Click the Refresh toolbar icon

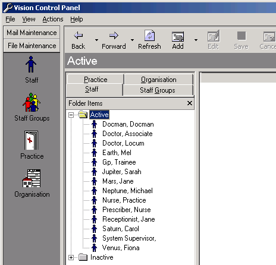click(x=149, y=36)
